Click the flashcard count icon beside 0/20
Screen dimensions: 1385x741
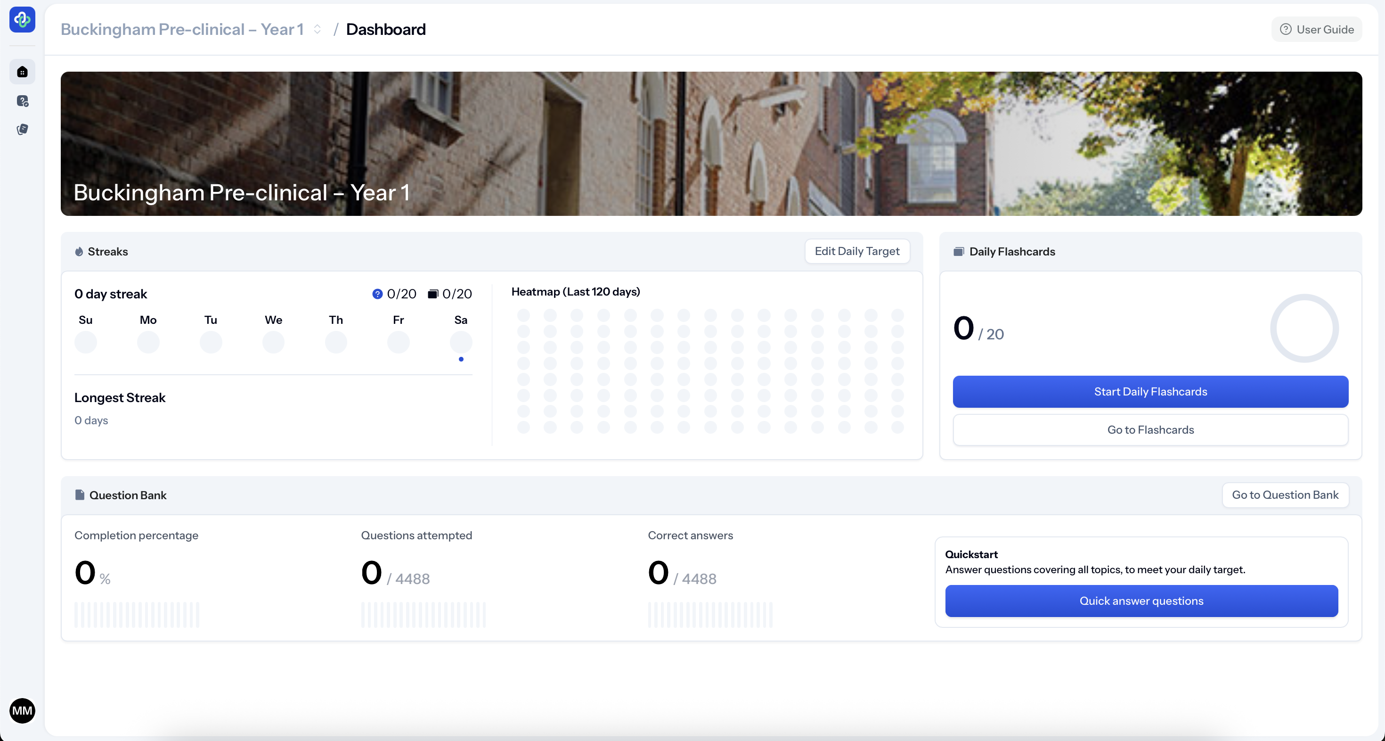433,294
